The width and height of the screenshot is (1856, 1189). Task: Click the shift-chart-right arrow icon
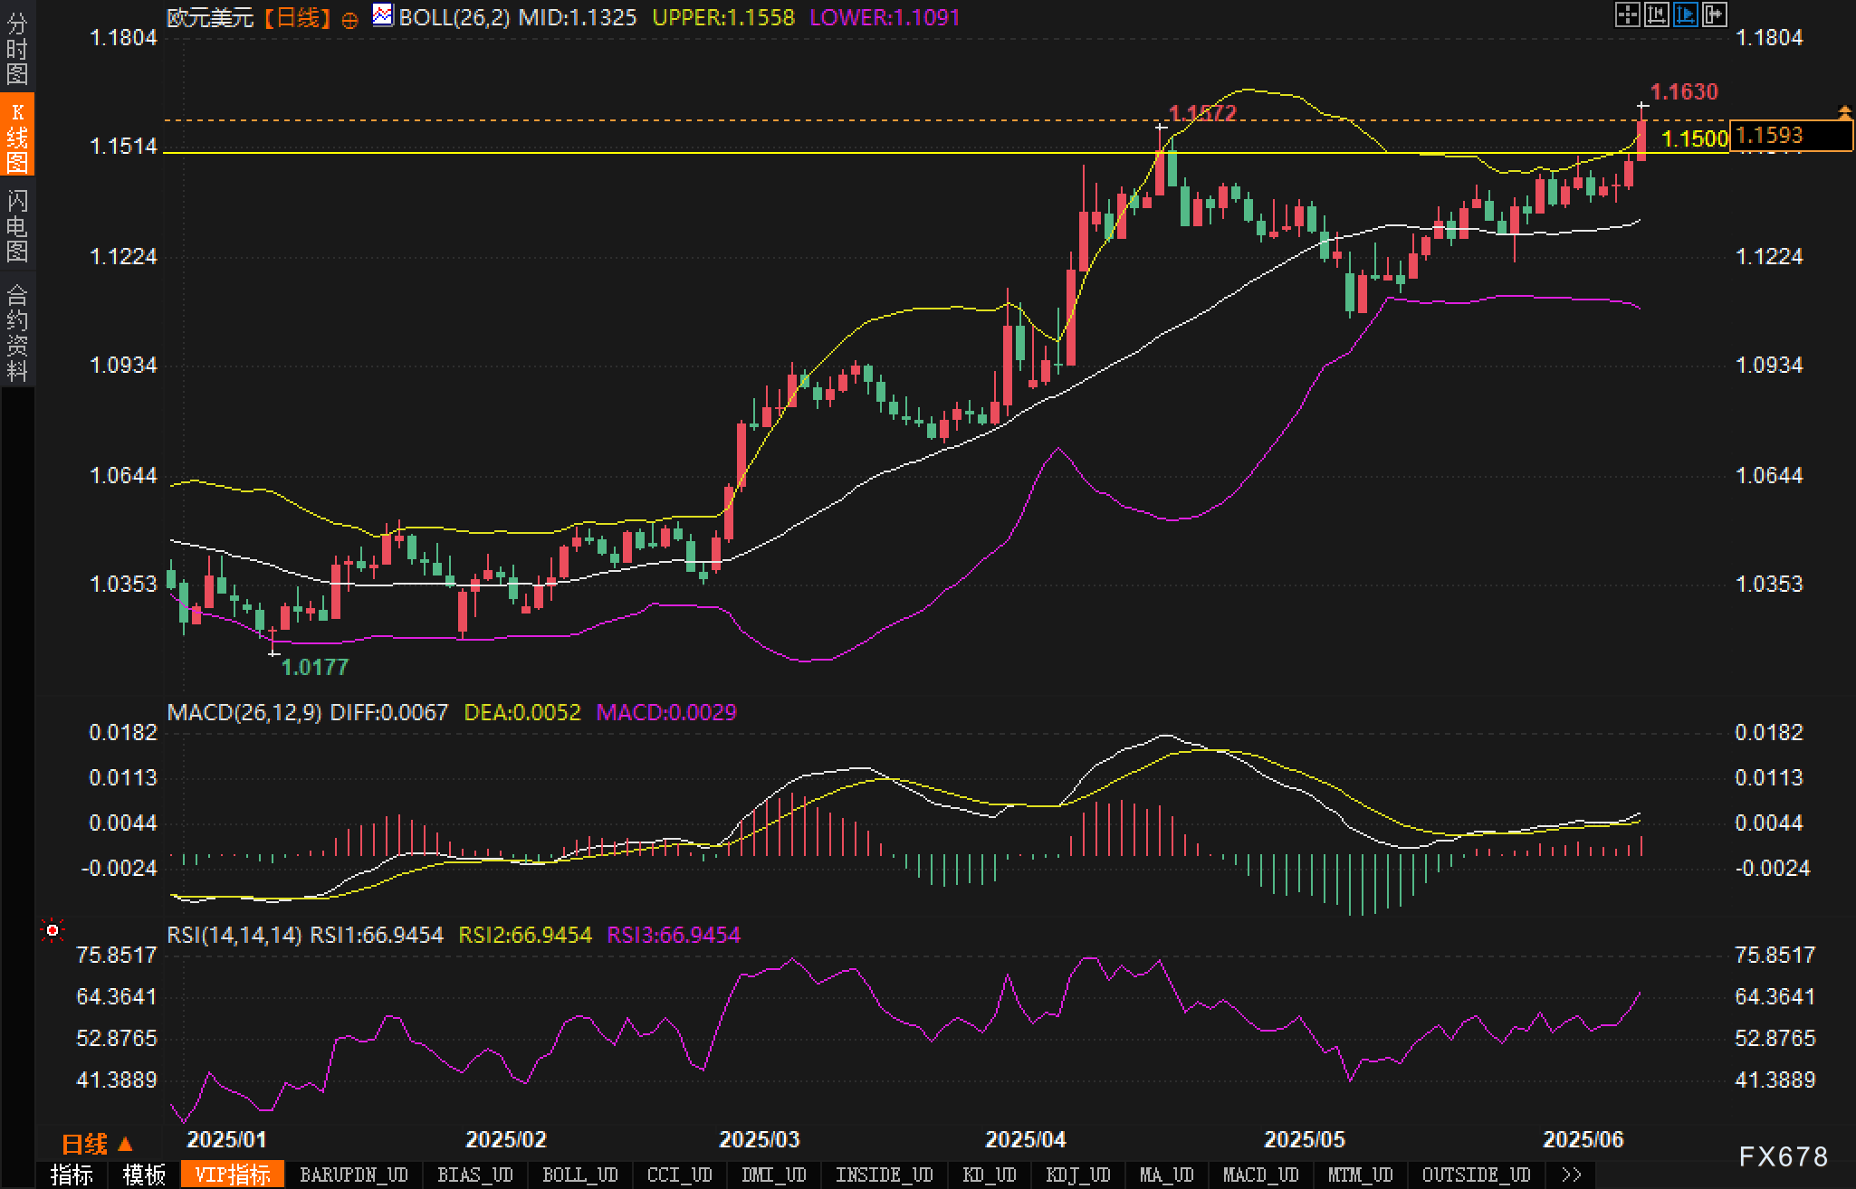[1714, 14]
